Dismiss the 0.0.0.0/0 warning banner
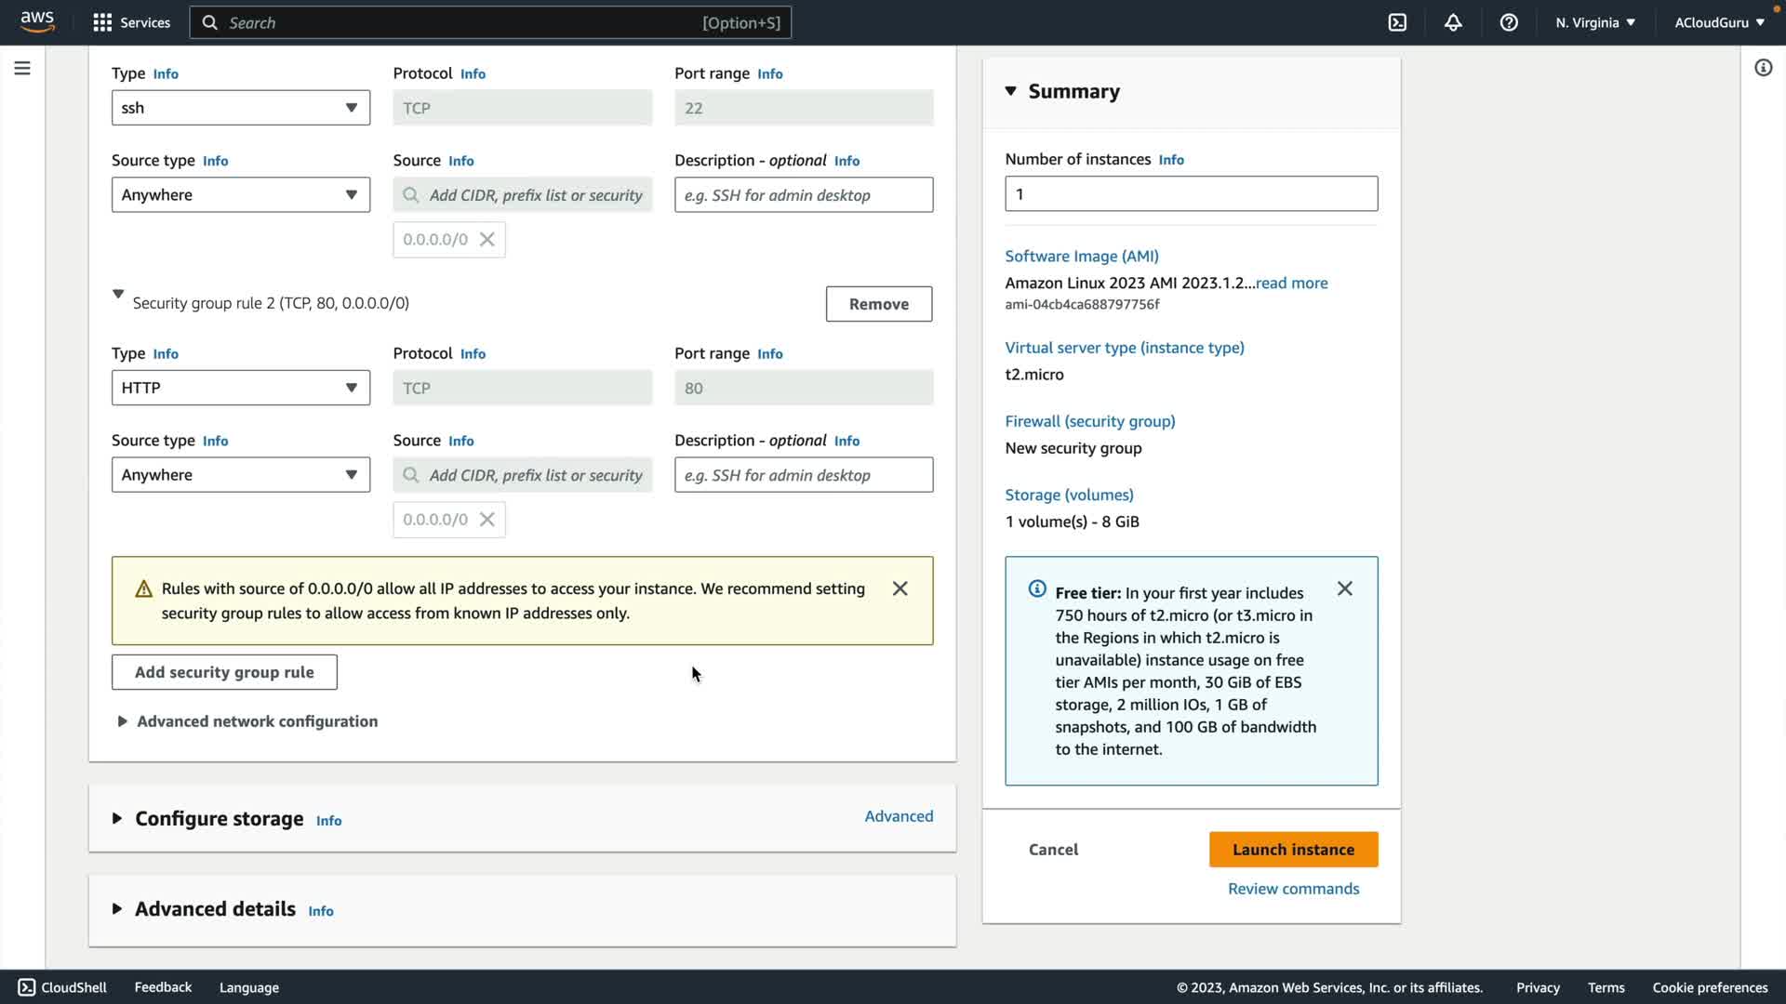 [900, 588]
